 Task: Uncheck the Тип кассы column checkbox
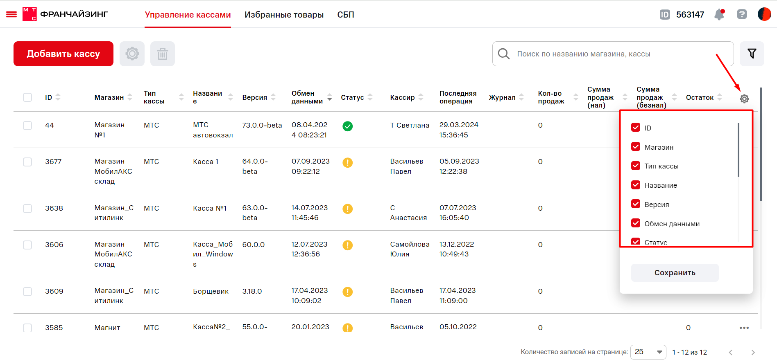pyautogui.click(x=636, y=166)
